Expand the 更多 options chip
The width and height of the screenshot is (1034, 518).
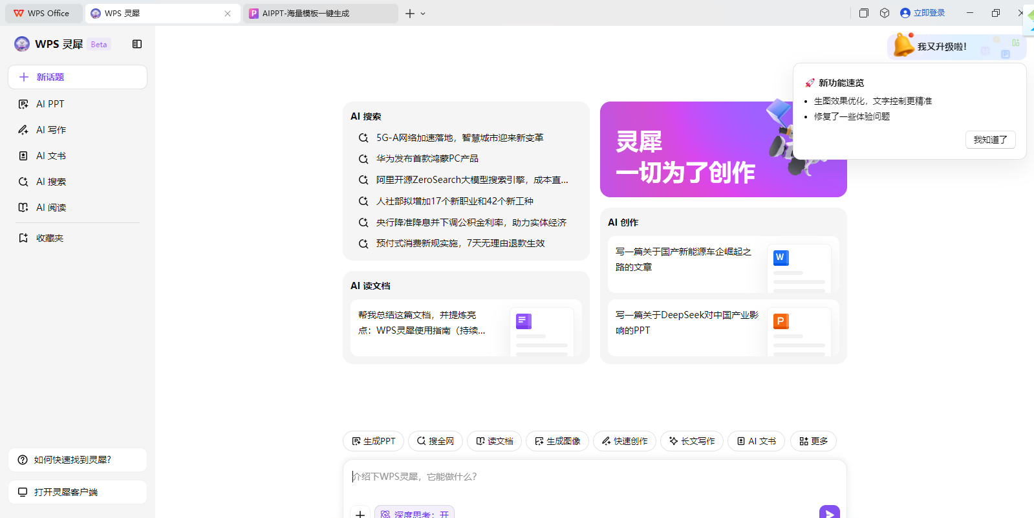813,441
